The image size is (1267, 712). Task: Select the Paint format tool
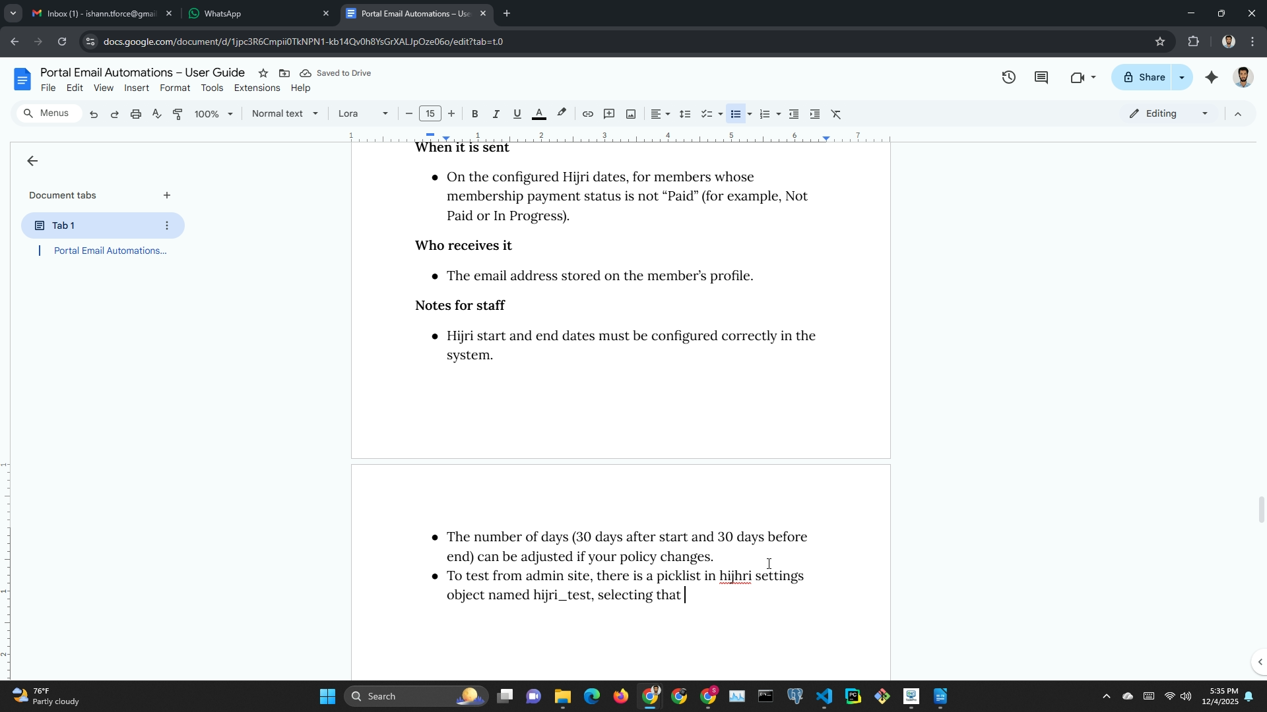coord(178,114)
